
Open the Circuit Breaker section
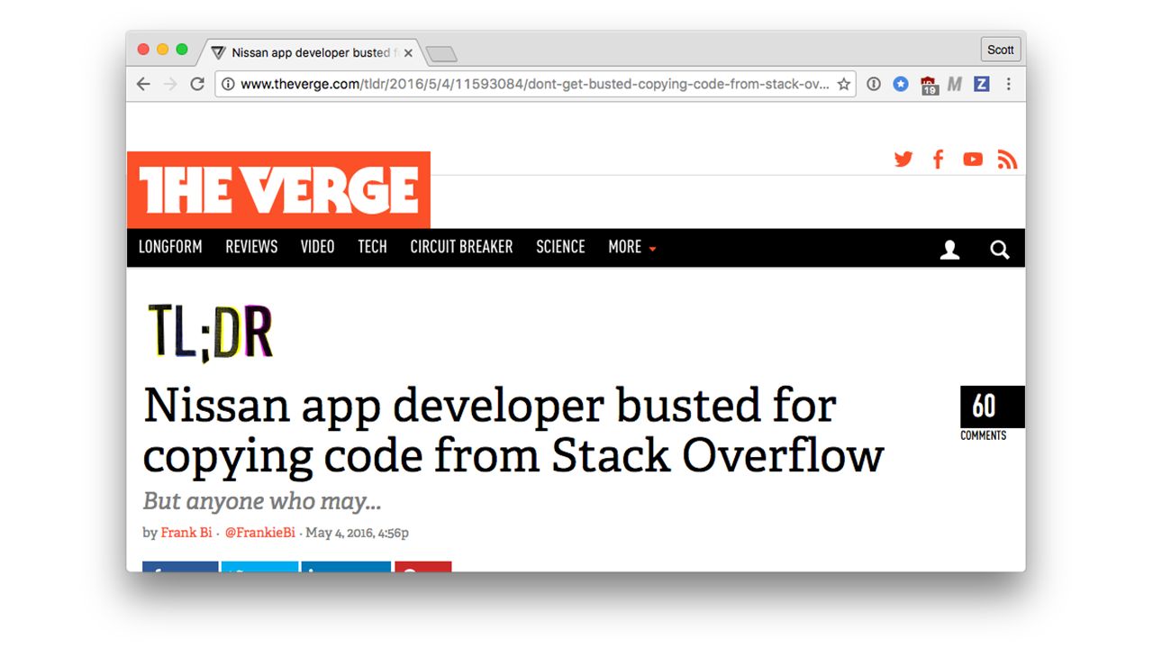[461, 247]
